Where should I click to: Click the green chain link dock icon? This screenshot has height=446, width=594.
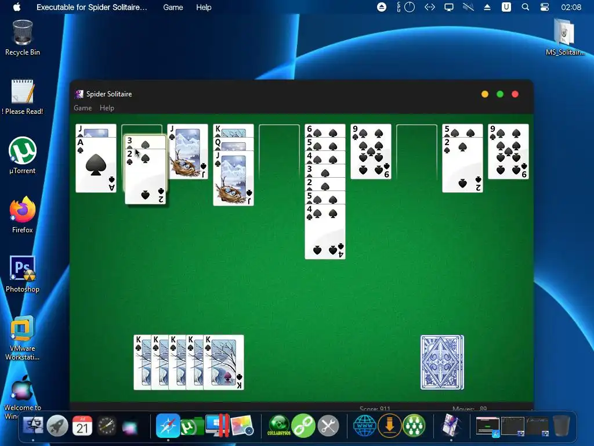click(x=303, y=426)
